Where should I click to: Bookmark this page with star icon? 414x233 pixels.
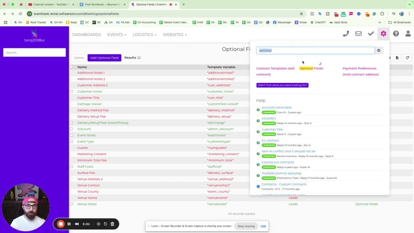pos(301,14)
